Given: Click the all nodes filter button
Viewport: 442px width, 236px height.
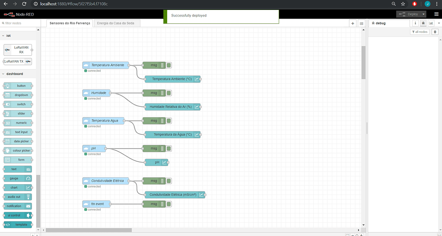Looking at the screenshot, I should pos(419,32).
